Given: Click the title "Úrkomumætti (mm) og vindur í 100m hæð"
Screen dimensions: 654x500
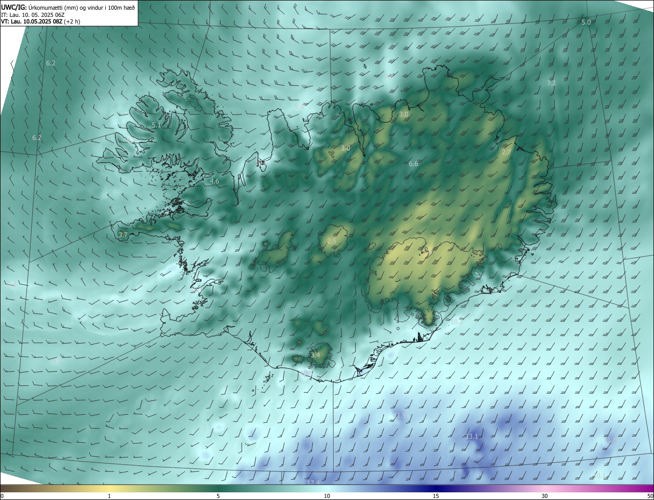Looking at the screenshot, I should pos(81,7).
